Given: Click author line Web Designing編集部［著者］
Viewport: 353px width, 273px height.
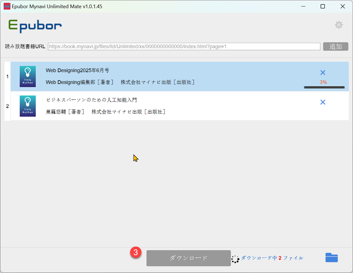Looking at the screenshot, I should [x=80, y=82].
